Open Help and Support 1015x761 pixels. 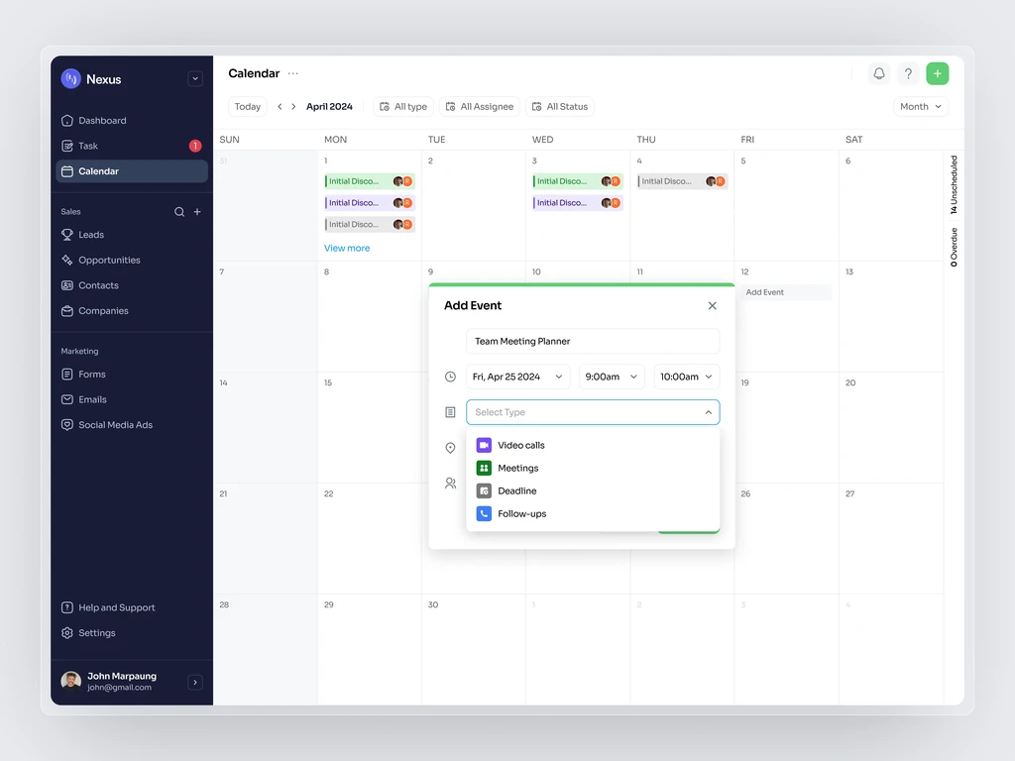pos(132,607)
